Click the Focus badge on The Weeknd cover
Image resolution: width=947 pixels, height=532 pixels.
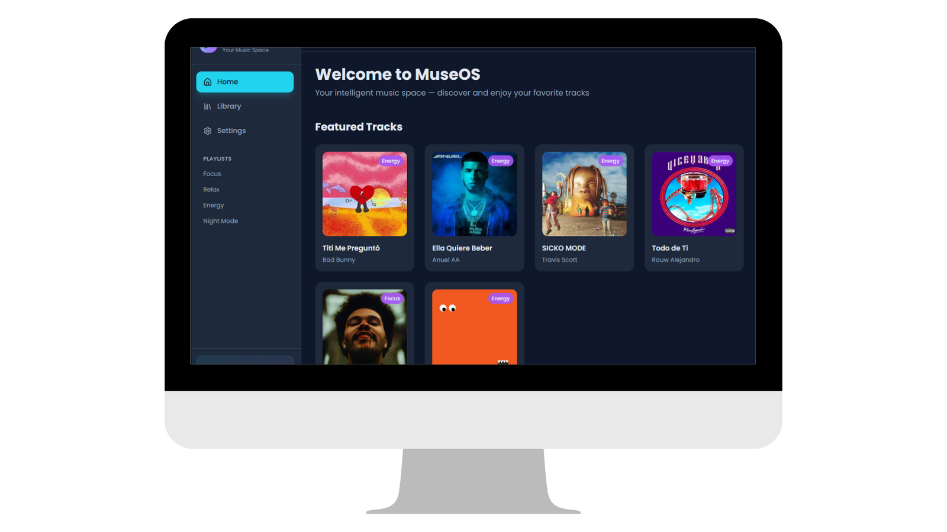[392, 299]
